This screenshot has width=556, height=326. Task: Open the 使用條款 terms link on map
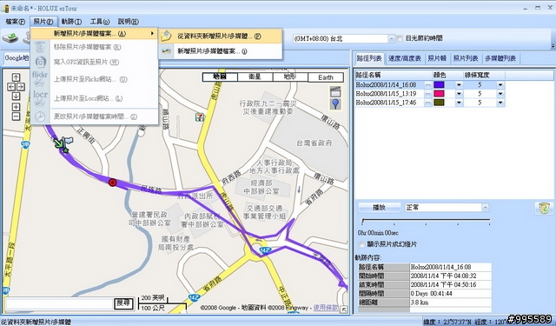(325, 308)
